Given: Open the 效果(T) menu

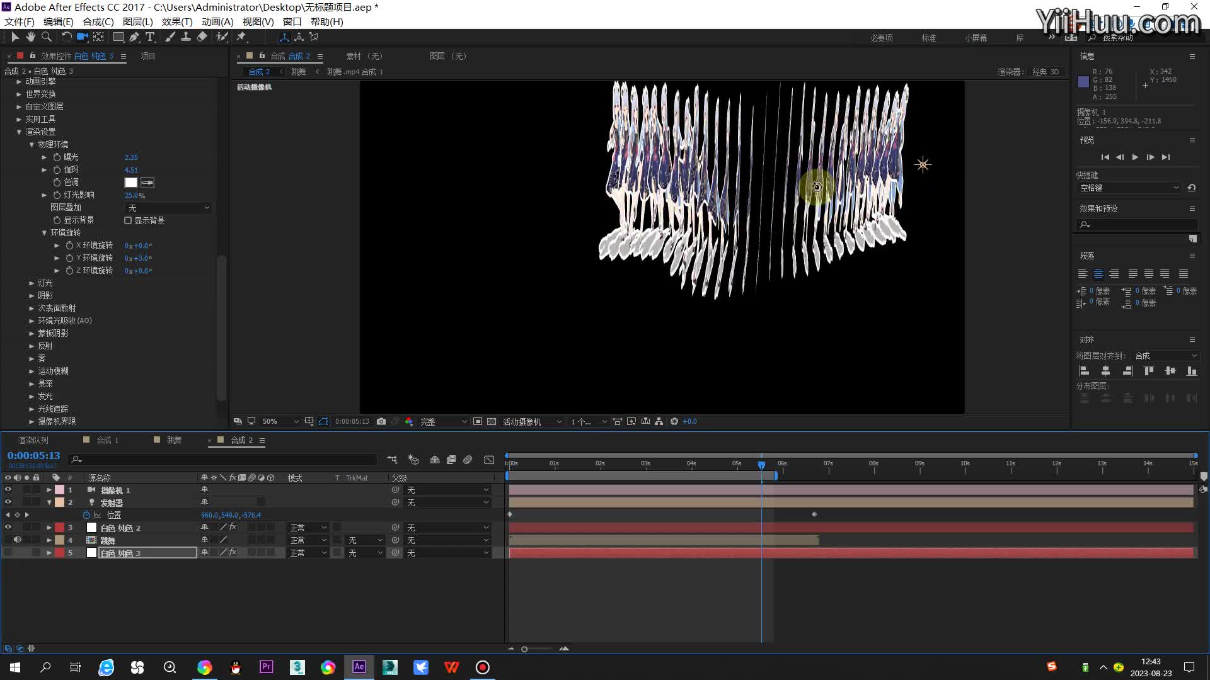Looking at the screenshot, I should [x=177, y=21].
